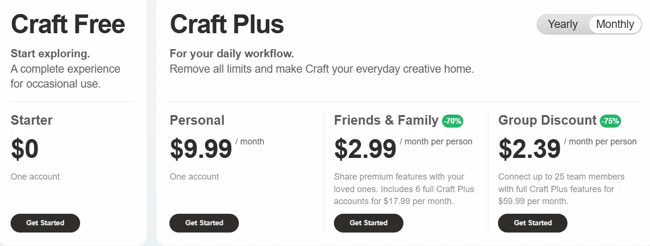This screenshot has width=650, height=246.
Task: Click the Personal plan title
Action: tap(197, 120)
